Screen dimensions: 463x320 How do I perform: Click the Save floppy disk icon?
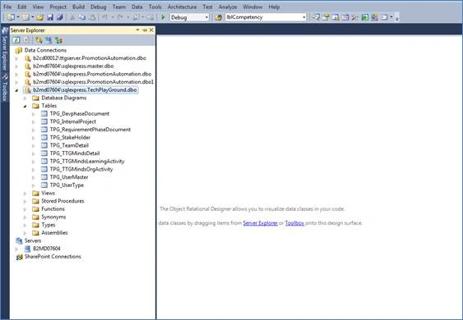pyautogui.click(x=50, y=17)
